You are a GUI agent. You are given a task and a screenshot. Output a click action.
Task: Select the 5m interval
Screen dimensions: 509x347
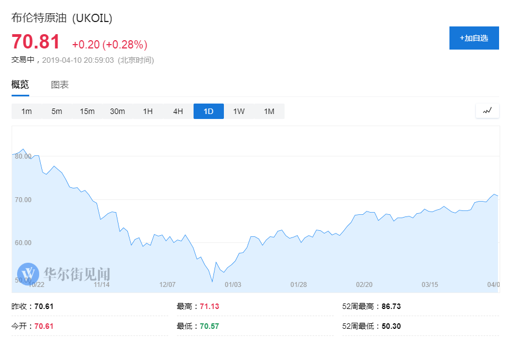57,111
